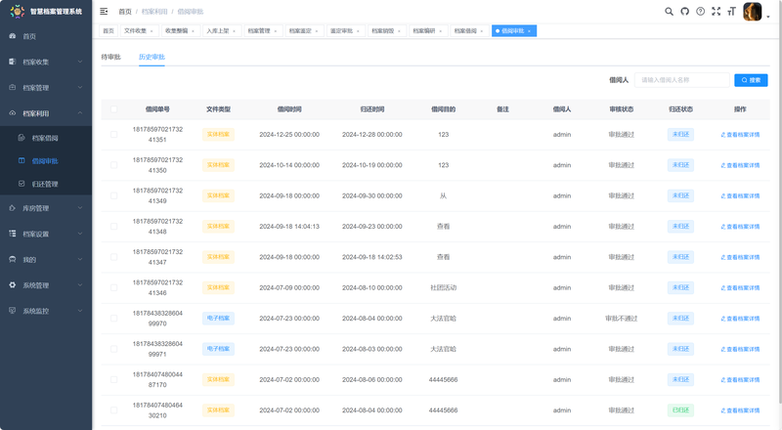Switch to the 待审批 tab

coord(110,59)
